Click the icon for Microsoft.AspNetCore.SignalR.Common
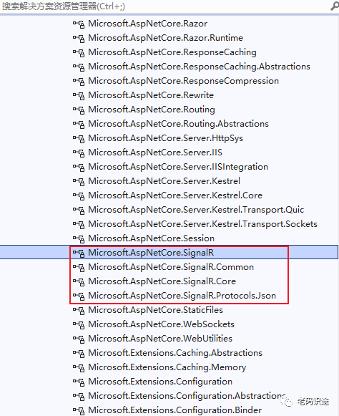 click(x=79, y=268)
